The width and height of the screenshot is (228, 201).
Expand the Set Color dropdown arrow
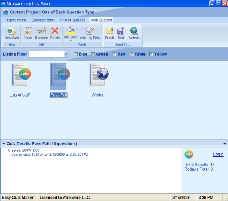[x=71, y=41]
